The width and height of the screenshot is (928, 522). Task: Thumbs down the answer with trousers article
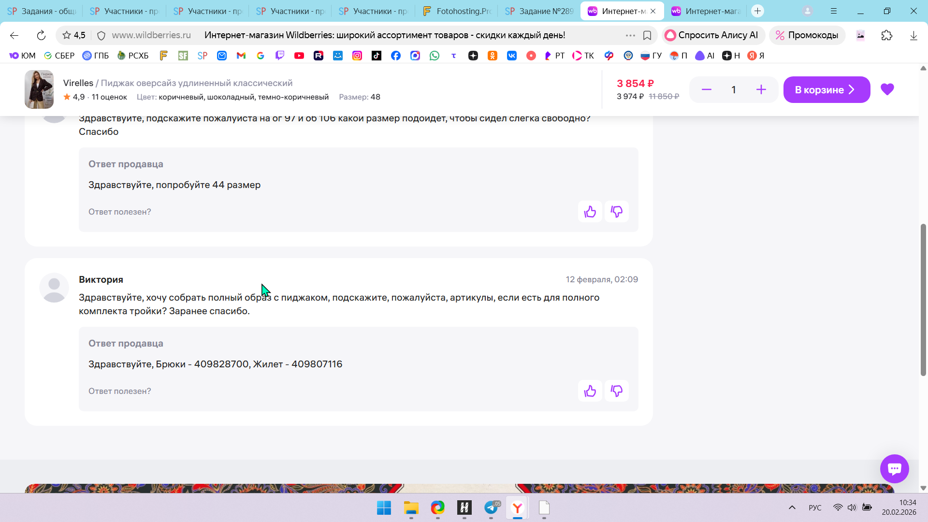pyautogui.click(x=617, y=391)
